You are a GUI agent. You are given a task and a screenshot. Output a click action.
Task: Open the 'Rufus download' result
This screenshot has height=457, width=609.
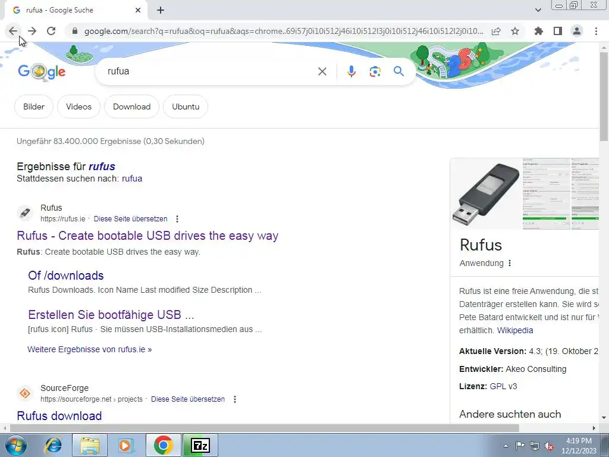point(59,416)
